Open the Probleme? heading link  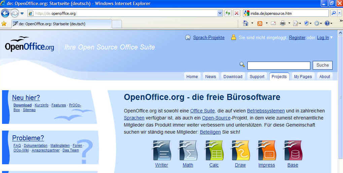pos(28,138)
